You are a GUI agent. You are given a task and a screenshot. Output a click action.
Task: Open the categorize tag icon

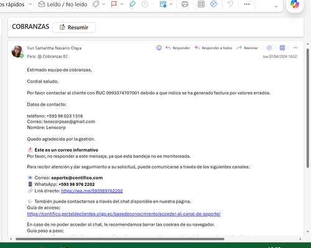click(96, 4)
